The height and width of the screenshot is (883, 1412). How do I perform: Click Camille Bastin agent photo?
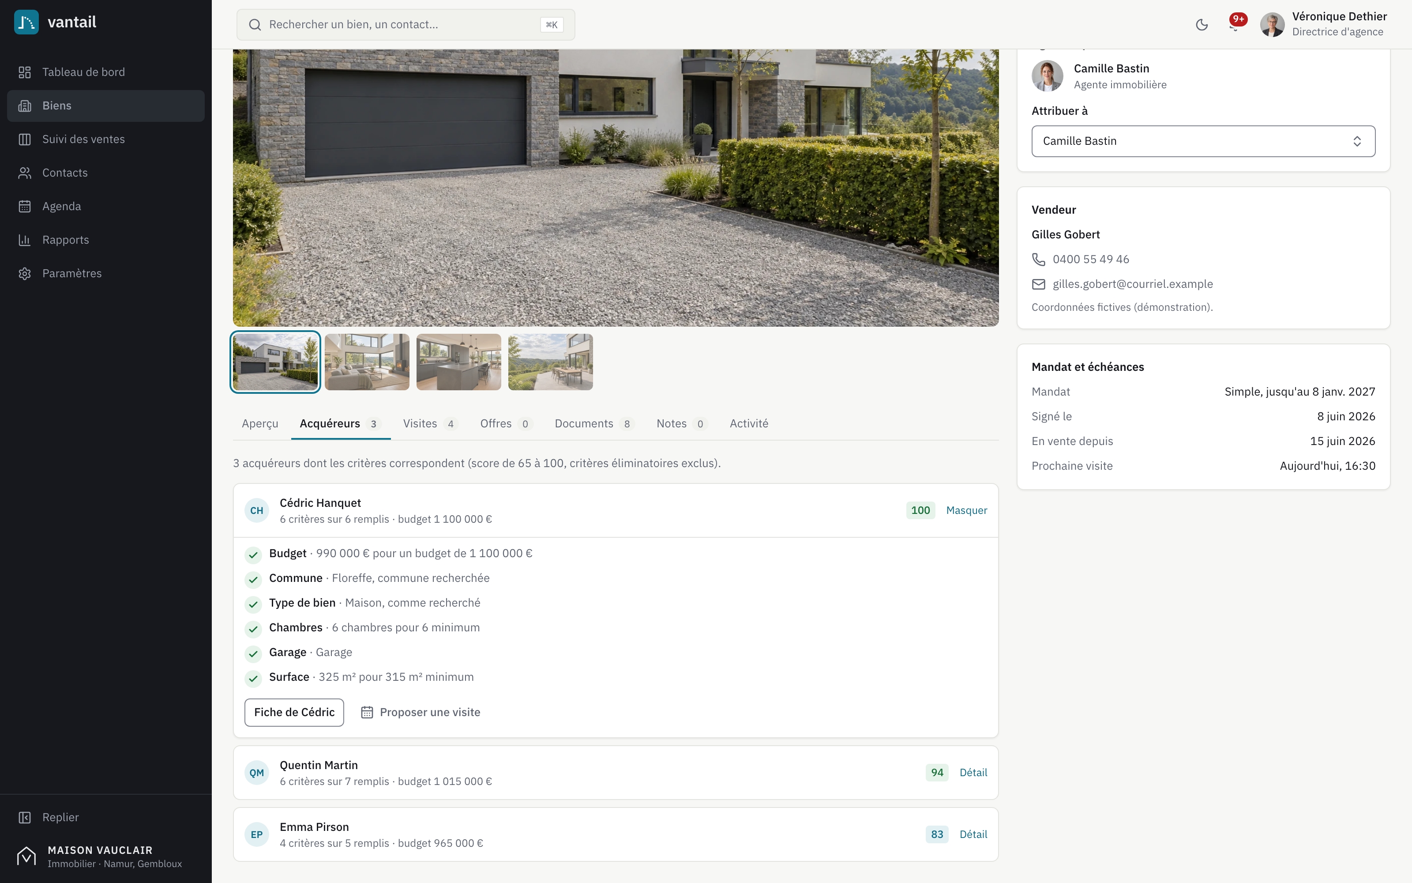coord(1048,76)
